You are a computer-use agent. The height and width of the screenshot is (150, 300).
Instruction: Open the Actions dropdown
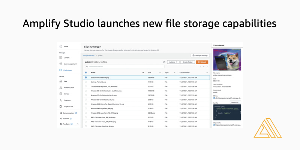click(173, 62)
